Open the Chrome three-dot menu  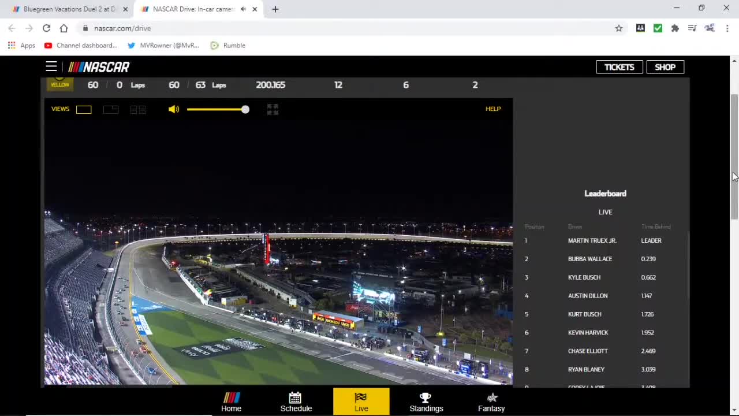pyautogui.click(x=727, y=28)
